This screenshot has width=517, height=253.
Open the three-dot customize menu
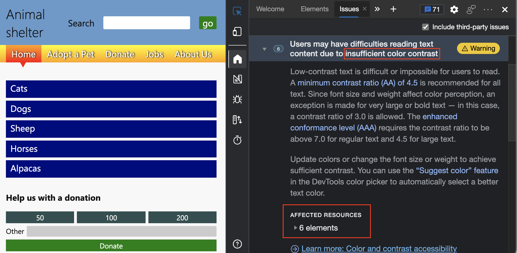(x=488, y=9)
